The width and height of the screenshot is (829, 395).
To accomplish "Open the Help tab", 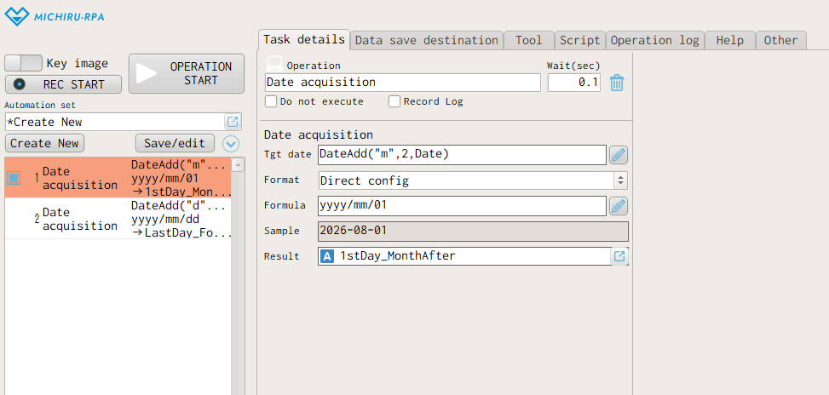I will pos(730,41).
